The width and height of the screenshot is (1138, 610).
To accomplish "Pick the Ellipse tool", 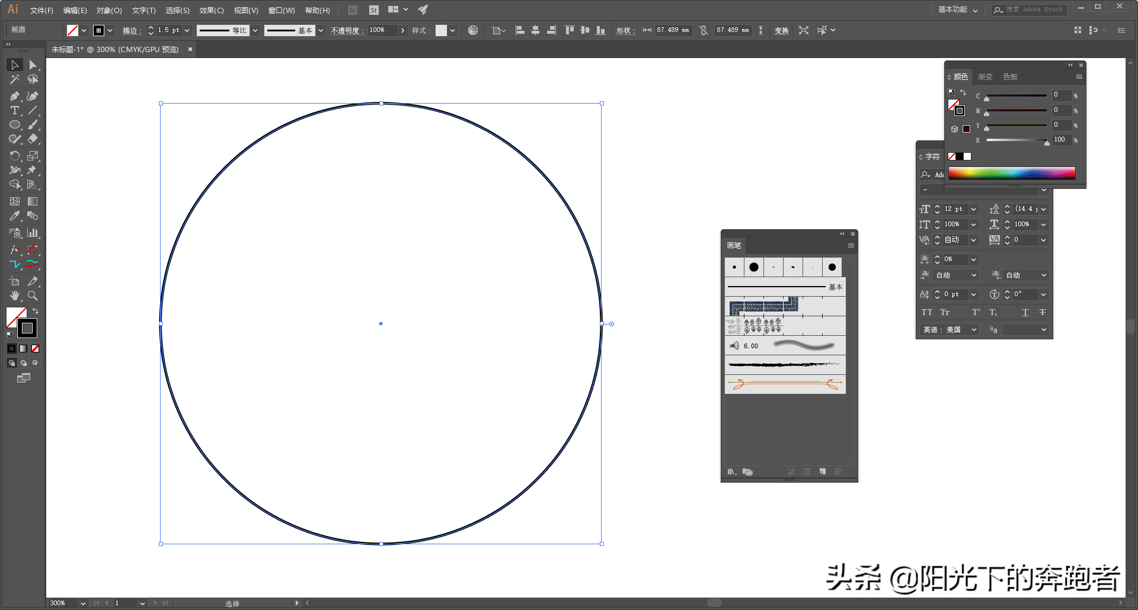I will tap(15, 125).
